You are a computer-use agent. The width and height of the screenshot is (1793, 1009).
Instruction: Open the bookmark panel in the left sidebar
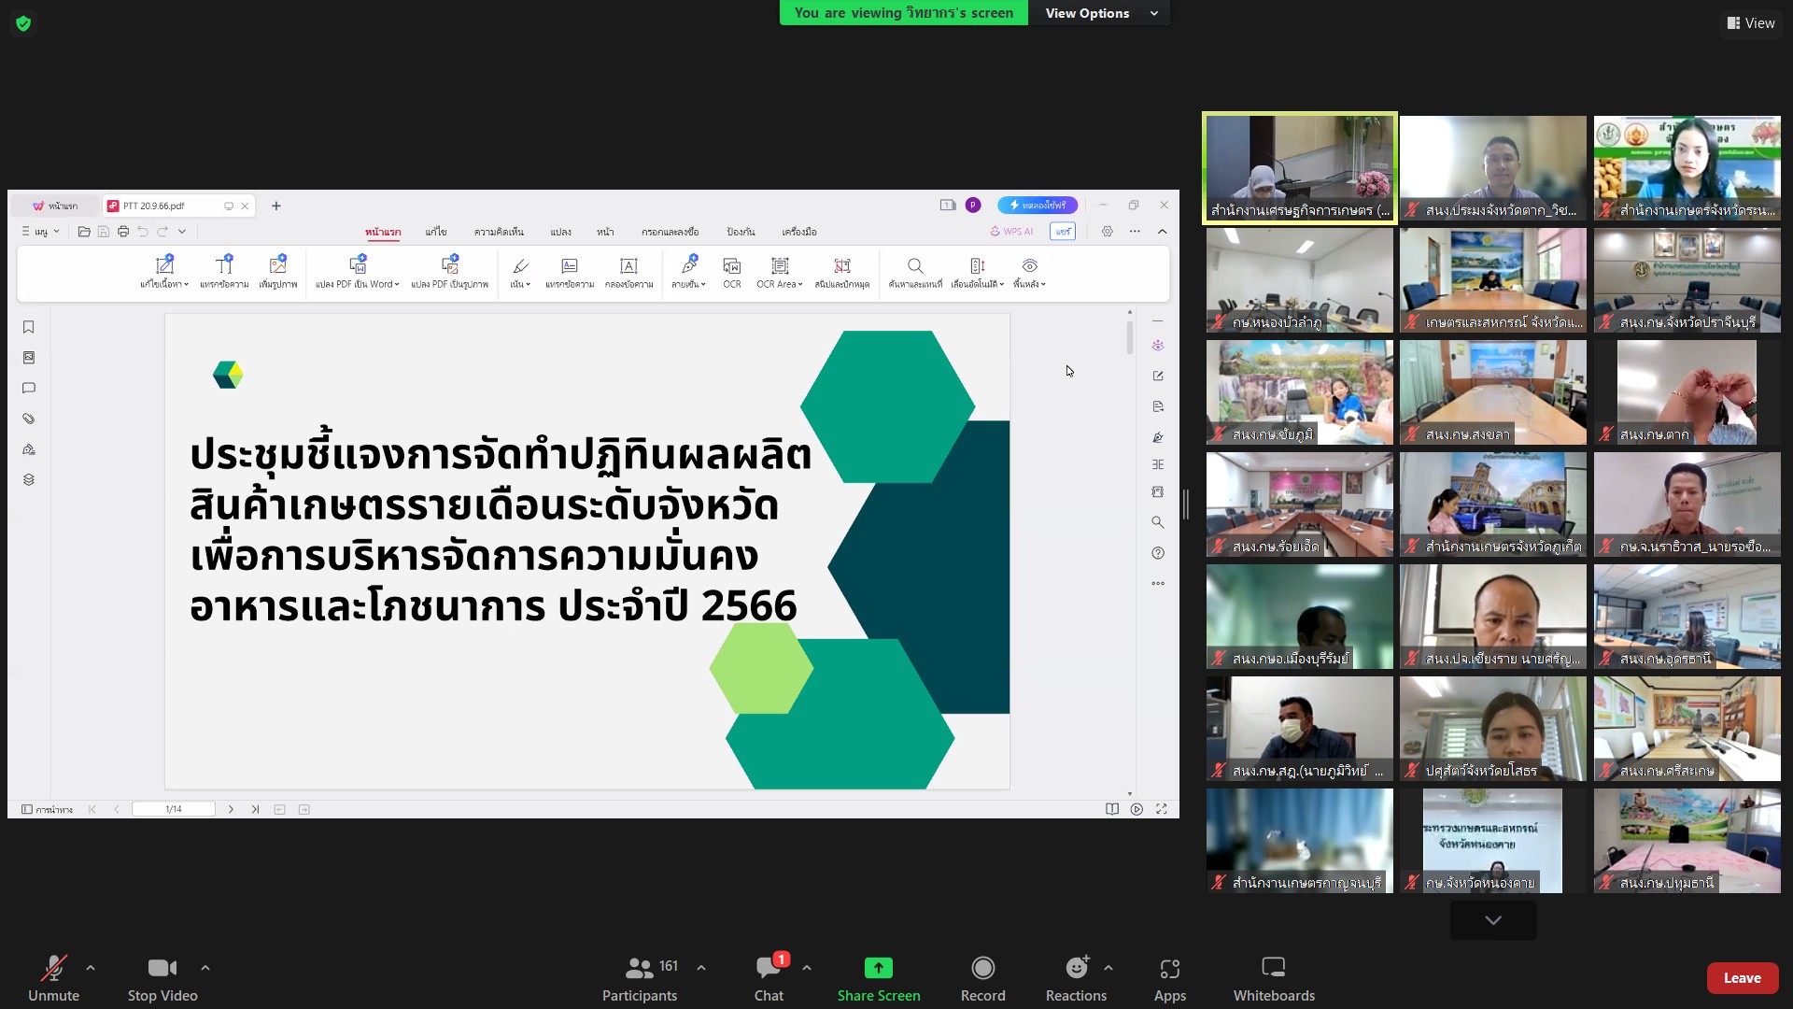tap(29, 327)
